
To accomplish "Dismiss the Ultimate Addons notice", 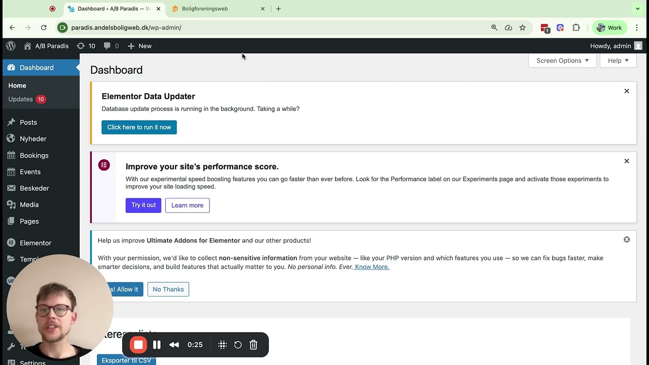I will pos(627,239).
